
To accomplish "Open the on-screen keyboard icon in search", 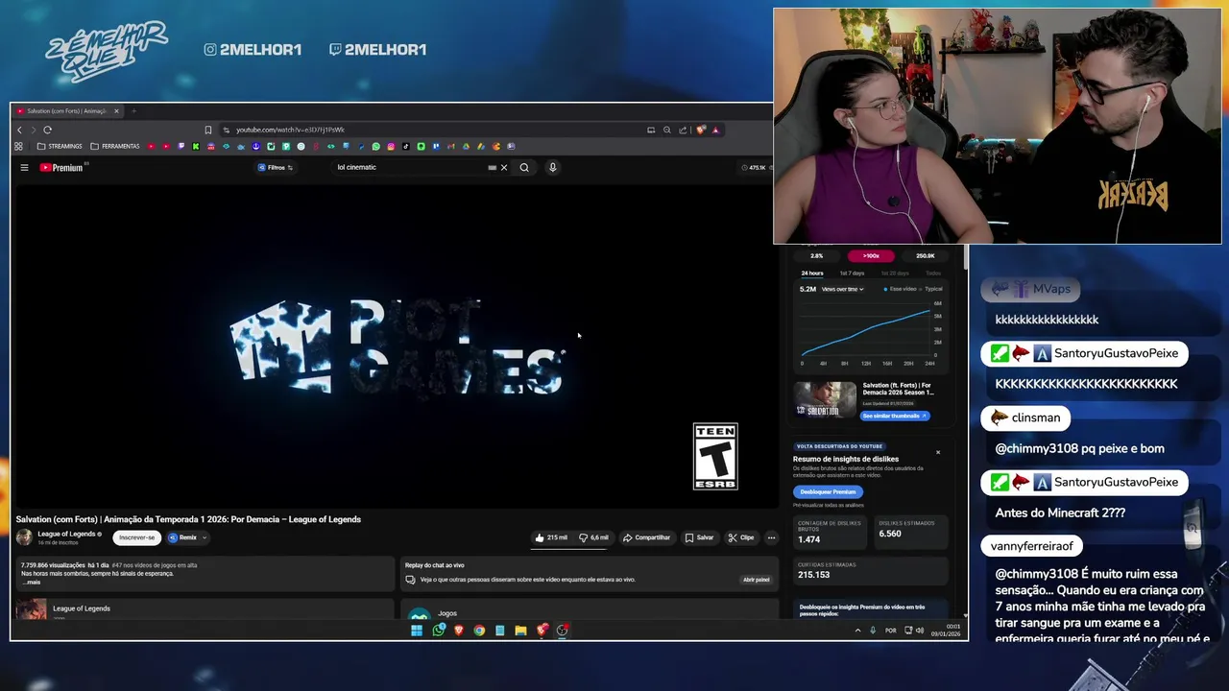I will coord(492,167).
